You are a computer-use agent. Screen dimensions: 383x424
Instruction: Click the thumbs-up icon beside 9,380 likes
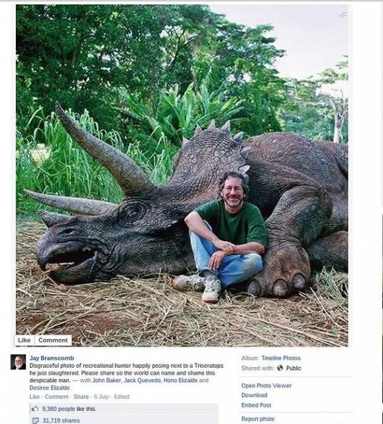[x=35, y=409]
